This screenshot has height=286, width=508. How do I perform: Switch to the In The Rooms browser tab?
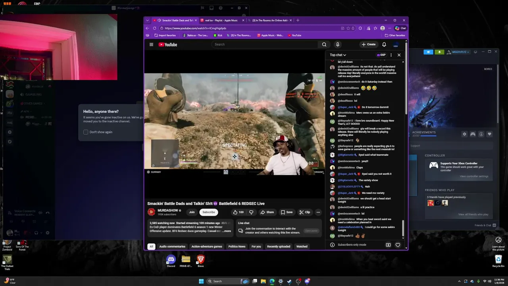[x=270, y=20]
